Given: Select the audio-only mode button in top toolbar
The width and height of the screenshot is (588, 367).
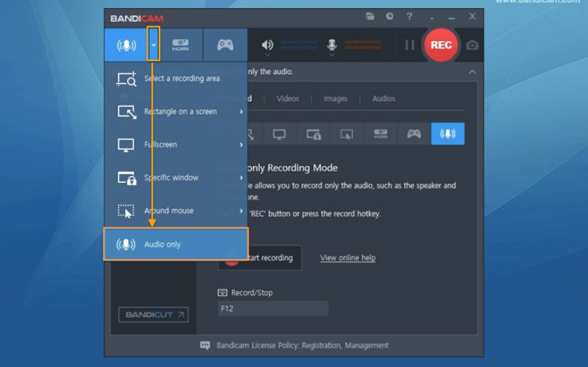Looking at the screenshot, I should coord(126,45).
